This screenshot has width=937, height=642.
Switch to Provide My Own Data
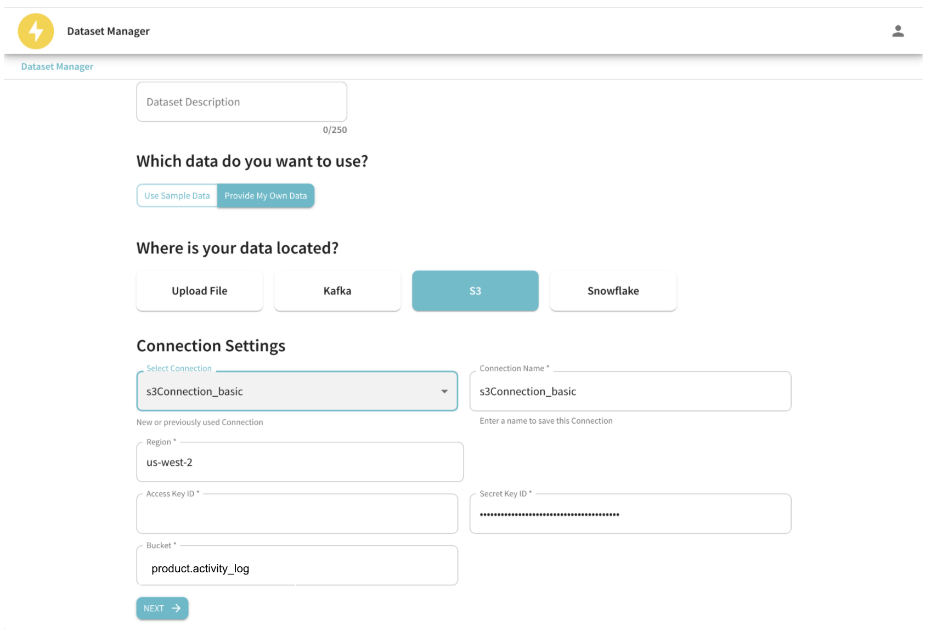[266, 195]
